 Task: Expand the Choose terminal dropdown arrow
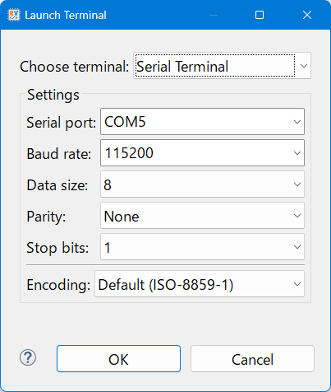pos(303,66)
